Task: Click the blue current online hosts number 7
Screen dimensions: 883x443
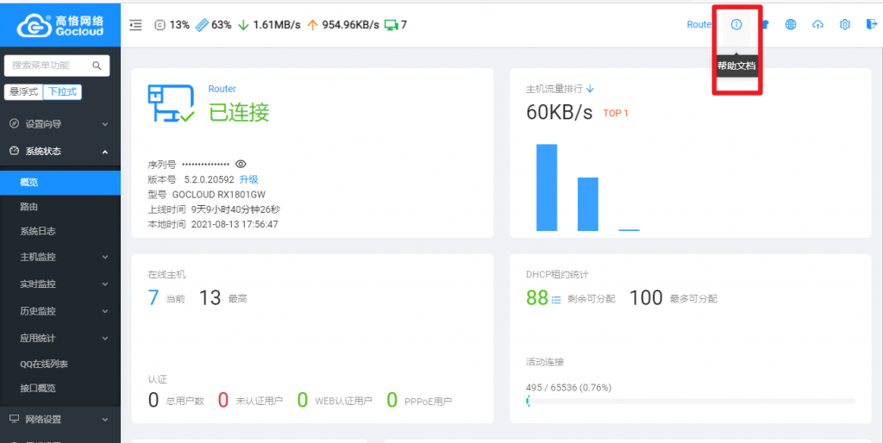Action: 153,297
